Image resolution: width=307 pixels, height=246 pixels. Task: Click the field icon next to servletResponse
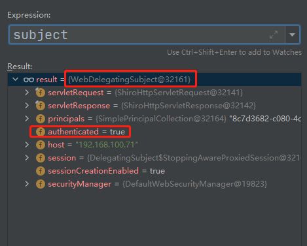pyautogui.click(x=41, y=106)
